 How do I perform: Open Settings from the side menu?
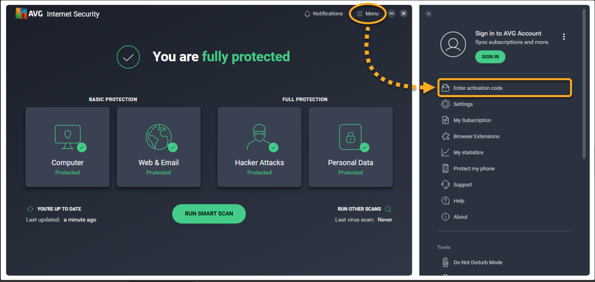463,104
